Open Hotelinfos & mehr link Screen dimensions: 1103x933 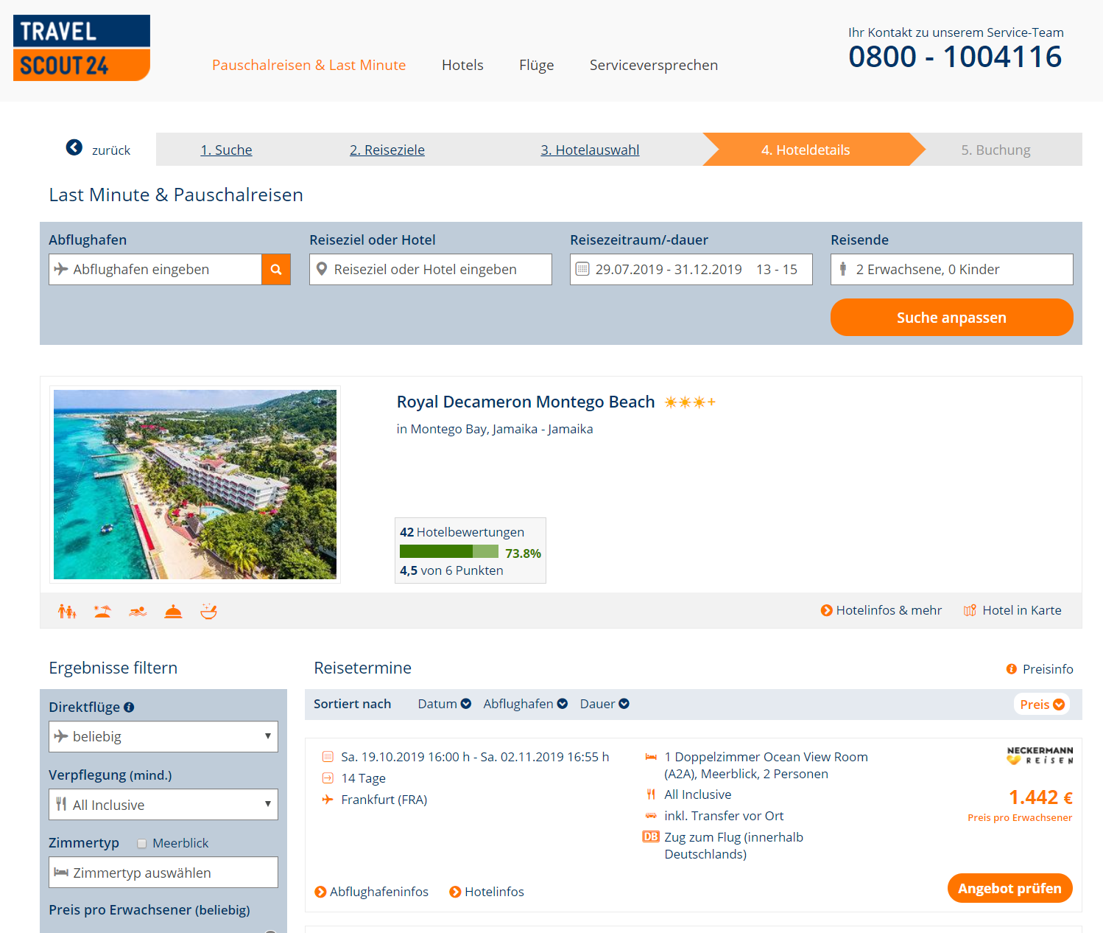(881, 610)
